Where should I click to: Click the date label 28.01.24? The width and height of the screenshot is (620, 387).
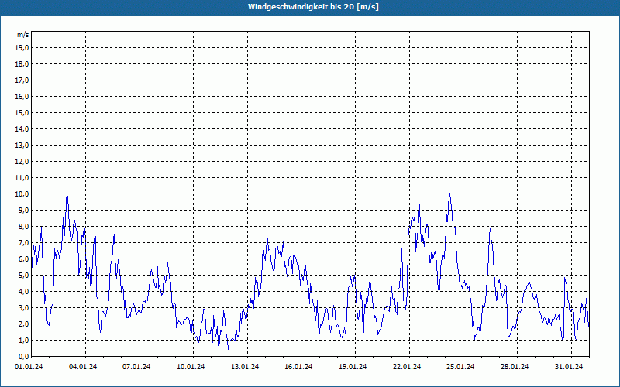tap(515, 367)
